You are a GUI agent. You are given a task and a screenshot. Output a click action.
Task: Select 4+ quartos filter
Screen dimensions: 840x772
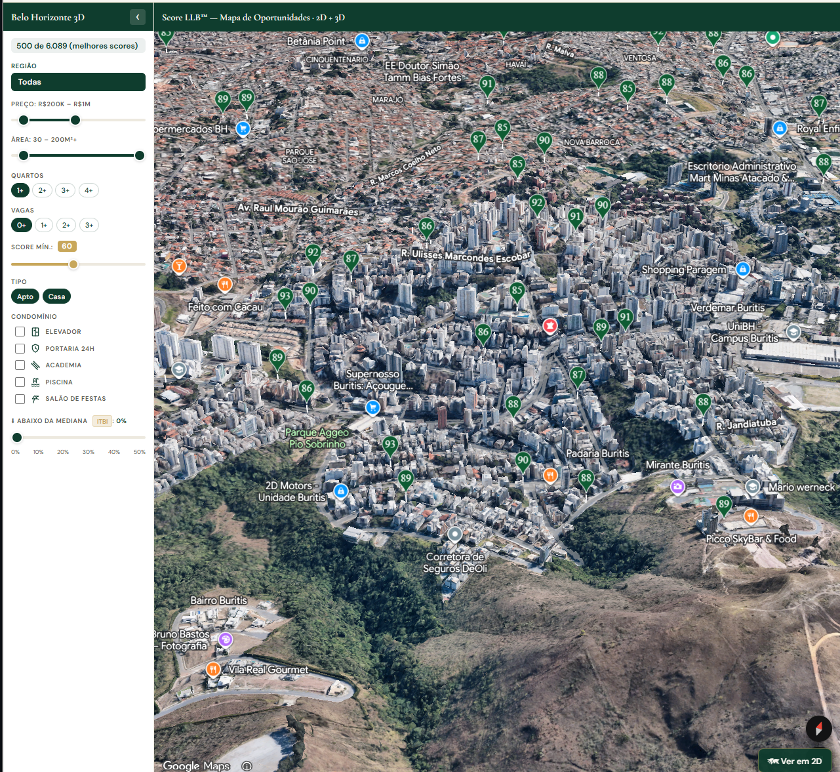pyautogui.click(x=89, y=190)
